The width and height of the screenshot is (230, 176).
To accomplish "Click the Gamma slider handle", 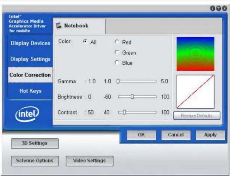I will point(118,81).
